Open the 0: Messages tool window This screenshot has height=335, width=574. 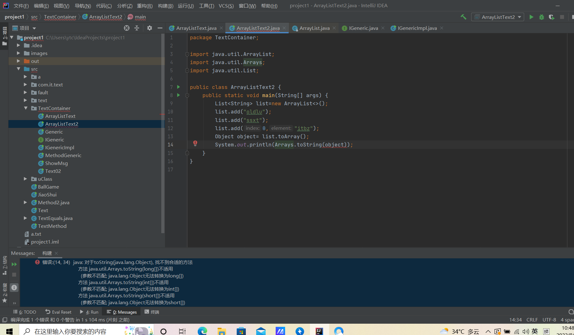(122, 312)
